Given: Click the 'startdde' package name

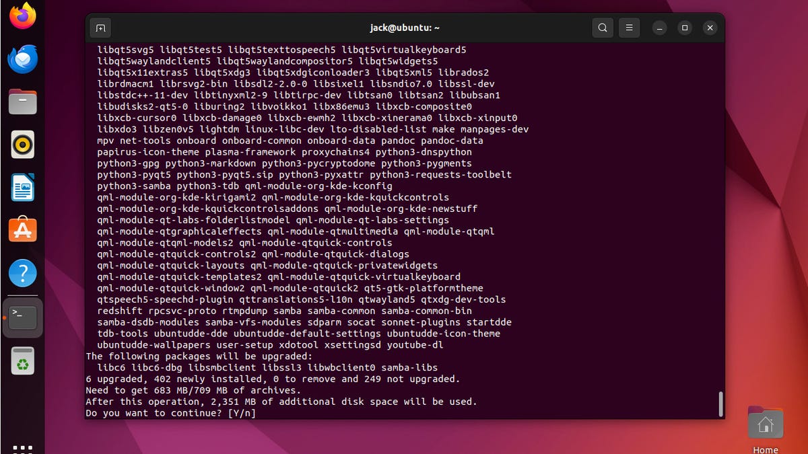Looking at the screenshot, I should (488, 322).
